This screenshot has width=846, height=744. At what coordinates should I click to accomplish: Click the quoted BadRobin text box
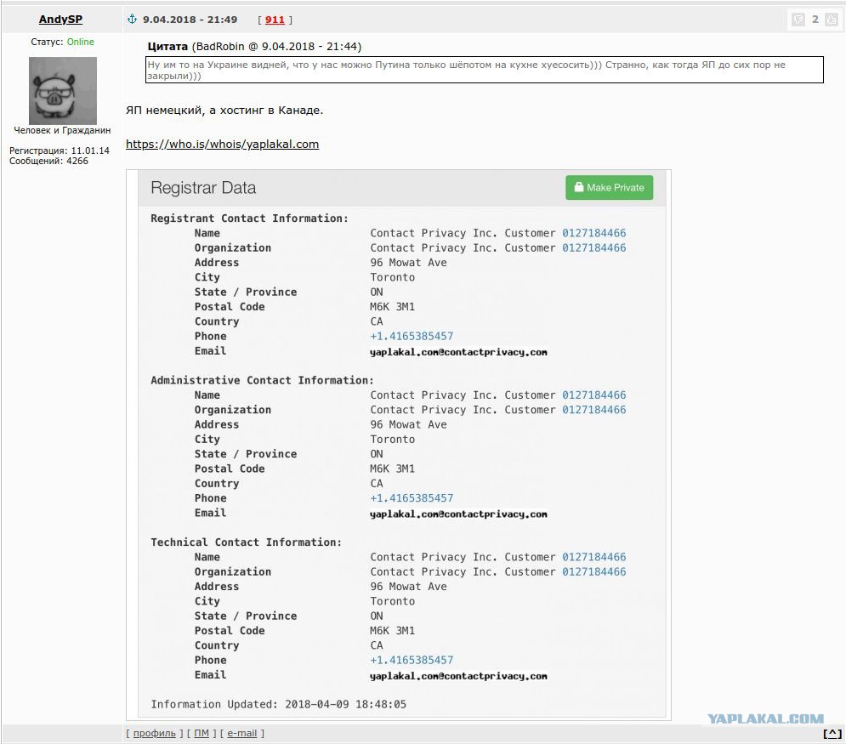pos(485,70)
